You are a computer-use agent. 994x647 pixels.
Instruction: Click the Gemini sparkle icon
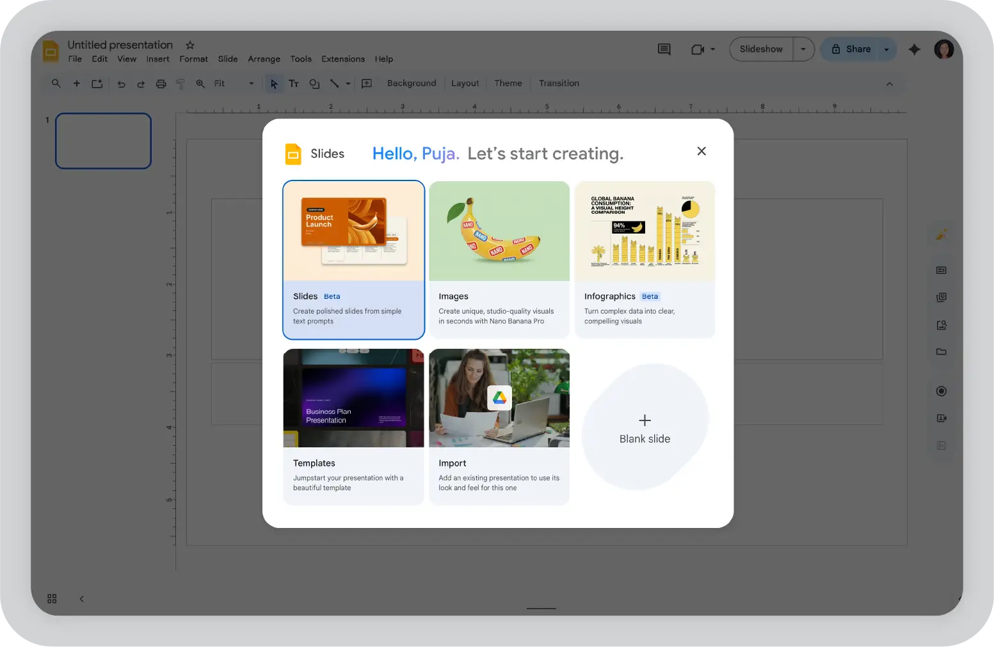914,49
